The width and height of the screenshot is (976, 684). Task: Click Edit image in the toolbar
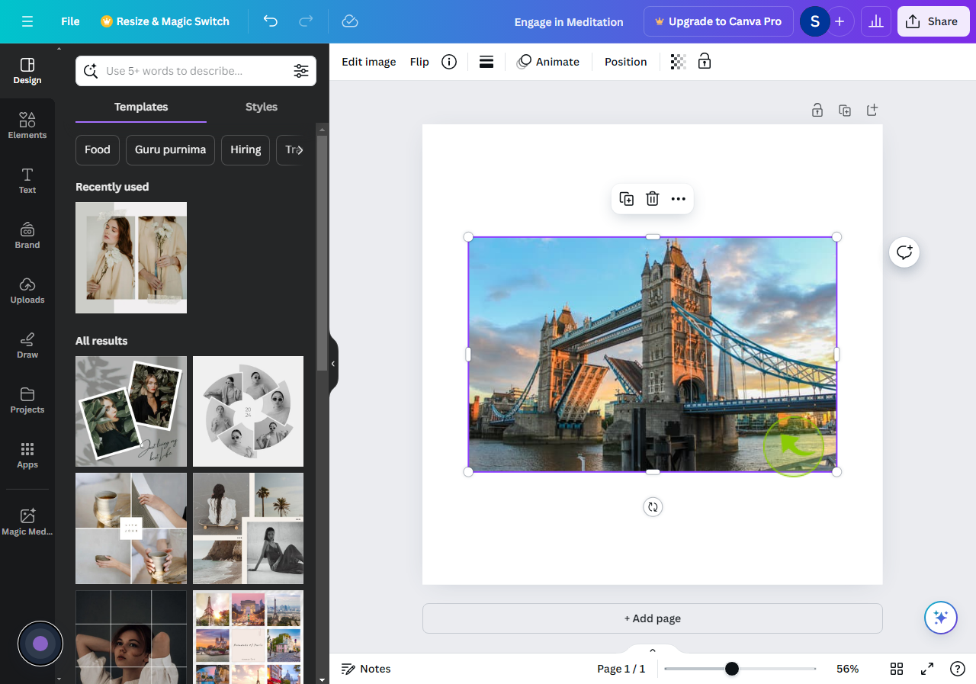click(369, 62)
